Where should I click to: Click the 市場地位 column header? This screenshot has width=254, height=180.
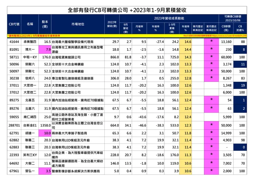click(x=78, y=24)
